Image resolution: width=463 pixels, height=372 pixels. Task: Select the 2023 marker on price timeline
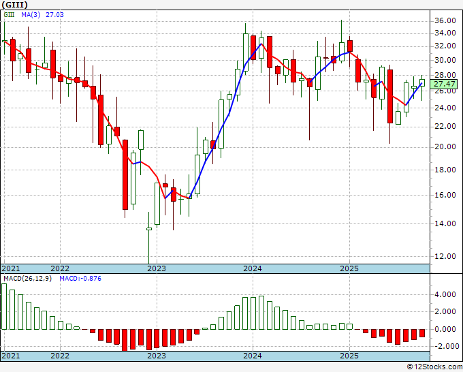pyautogui.click(x=157, y=268)
